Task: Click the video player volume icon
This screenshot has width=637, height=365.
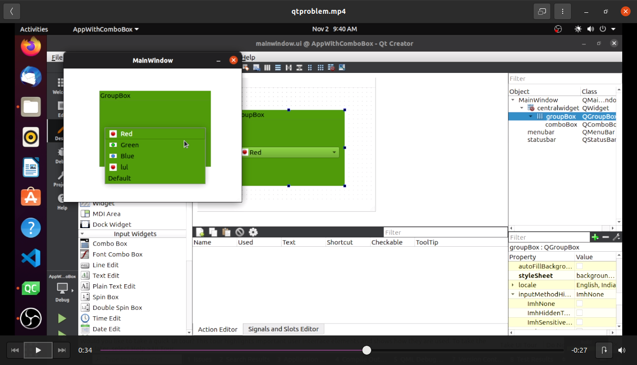Action: point(622,350)
